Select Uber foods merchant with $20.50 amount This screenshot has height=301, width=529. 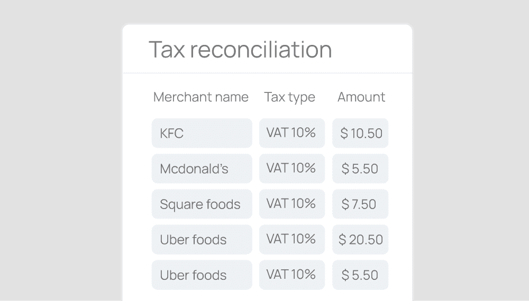202,239
